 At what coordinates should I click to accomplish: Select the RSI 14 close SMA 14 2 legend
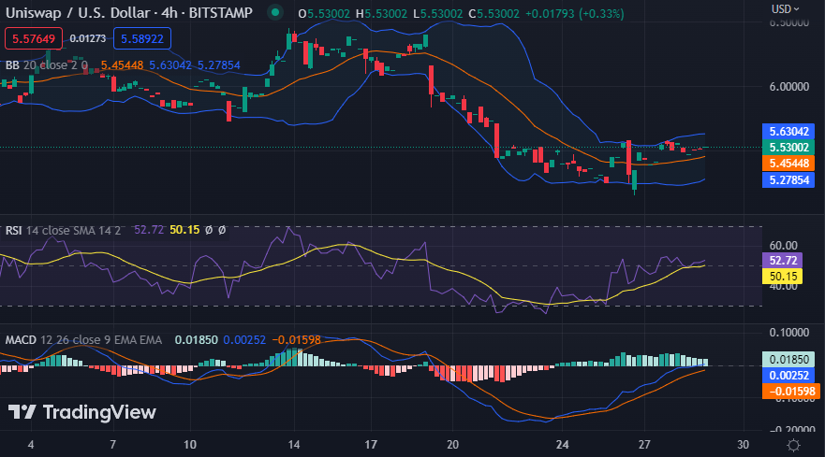(x=63, y=230)
